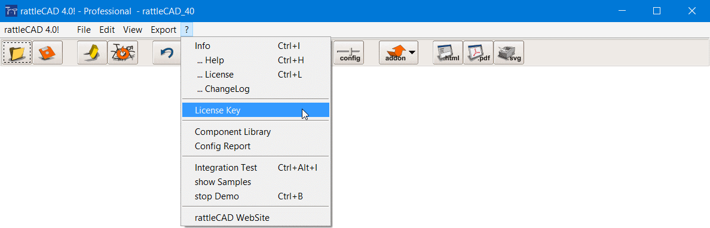
Task: Open the Edit menu
Action: pos(107,30)
